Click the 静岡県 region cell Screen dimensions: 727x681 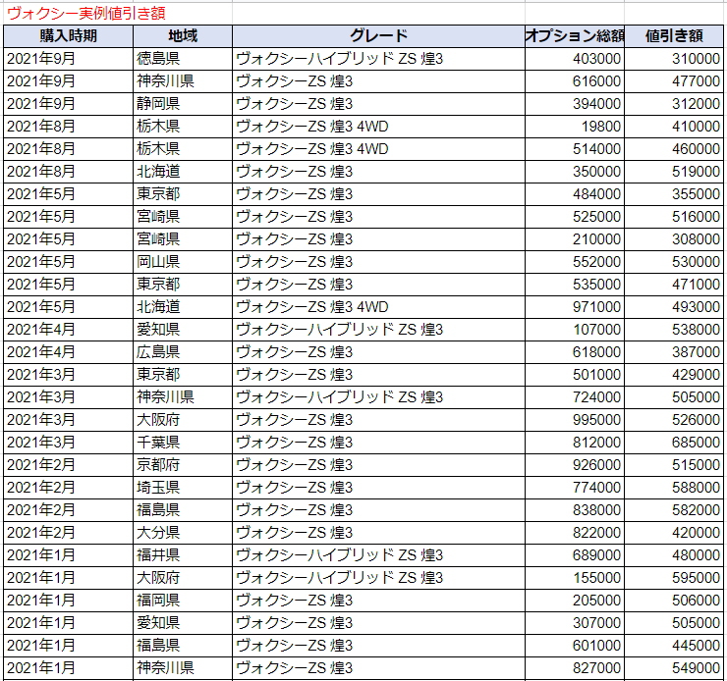click(x=183, y=104)
